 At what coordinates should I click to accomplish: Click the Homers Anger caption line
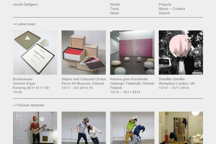click(x=24, y=84)
